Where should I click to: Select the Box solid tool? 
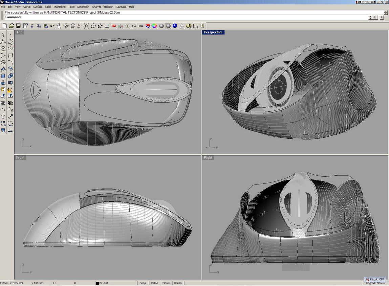click(x=3, y=76)
